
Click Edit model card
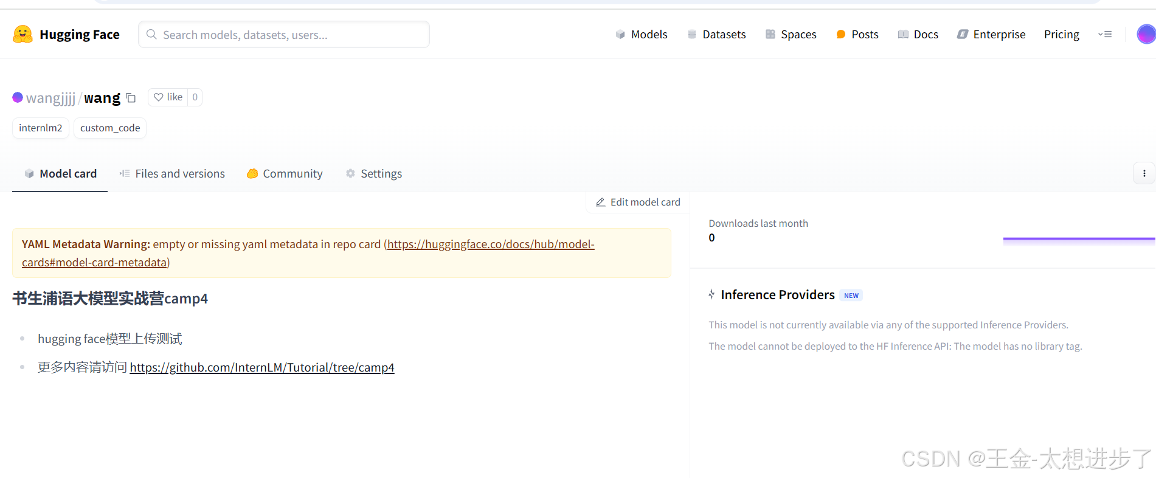[x=638, y=202]
